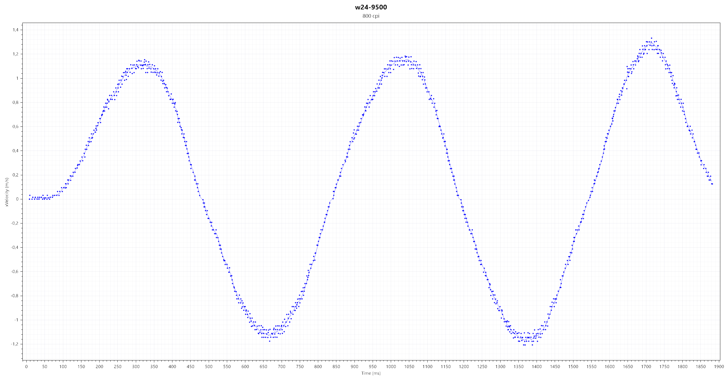Click the xVelocity (m/s) axis label
The width and height of the screenshot is (726, 380).
tap(7, 192)
